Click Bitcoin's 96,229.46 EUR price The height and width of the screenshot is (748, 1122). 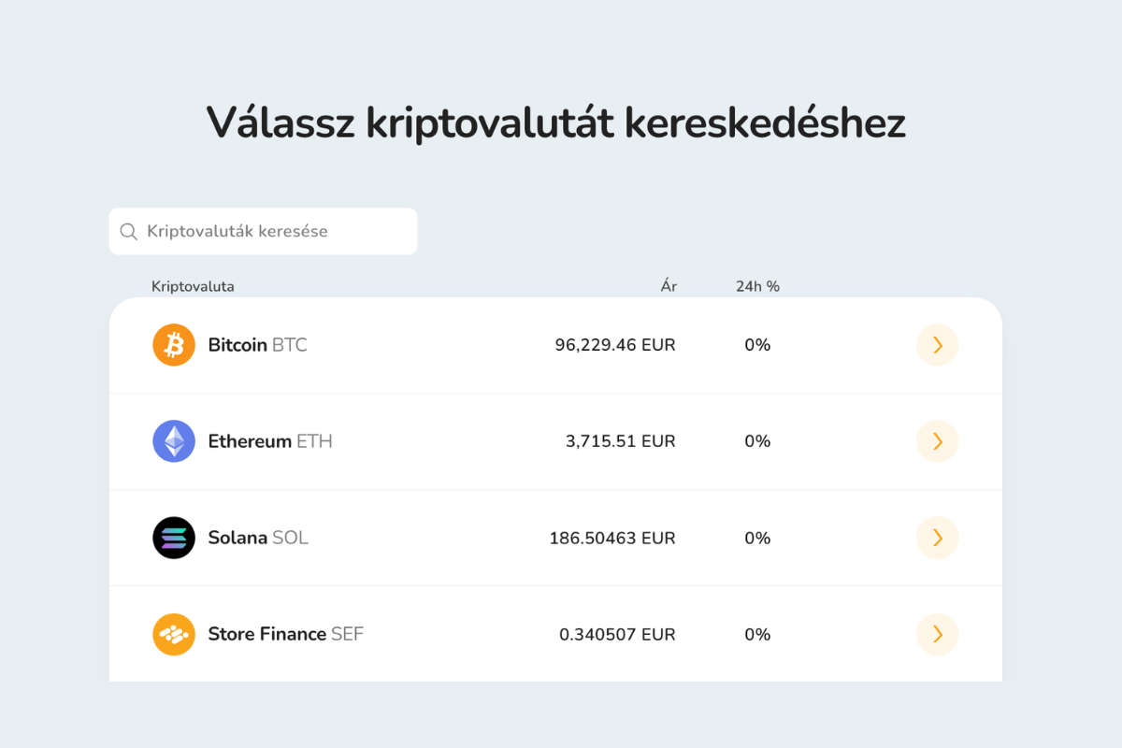click(x=614, y=344)
